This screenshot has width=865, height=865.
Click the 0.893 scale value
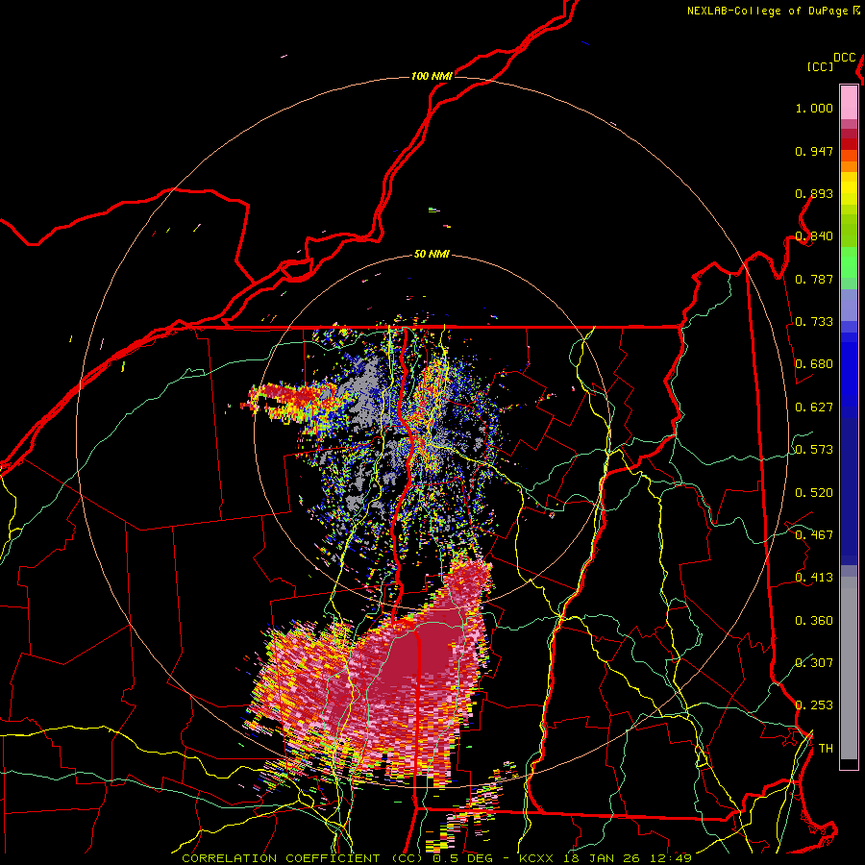[x=814, y=193]
